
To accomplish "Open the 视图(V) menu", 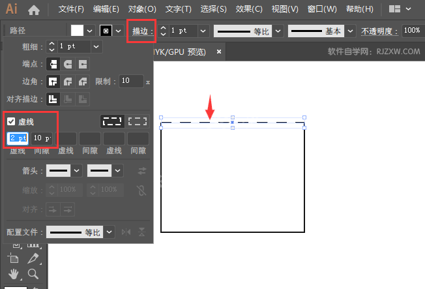I will pyautogui.click(x=285, y=9).
